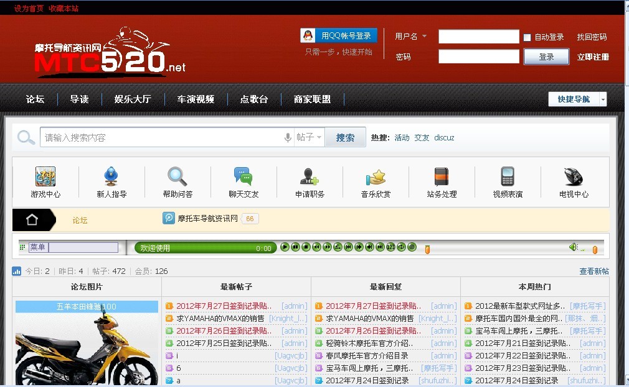Click the 帮助问答 magnifier icon
This screenshot has height=387, width=629.
pyautogui.click(x=177, y=176)
